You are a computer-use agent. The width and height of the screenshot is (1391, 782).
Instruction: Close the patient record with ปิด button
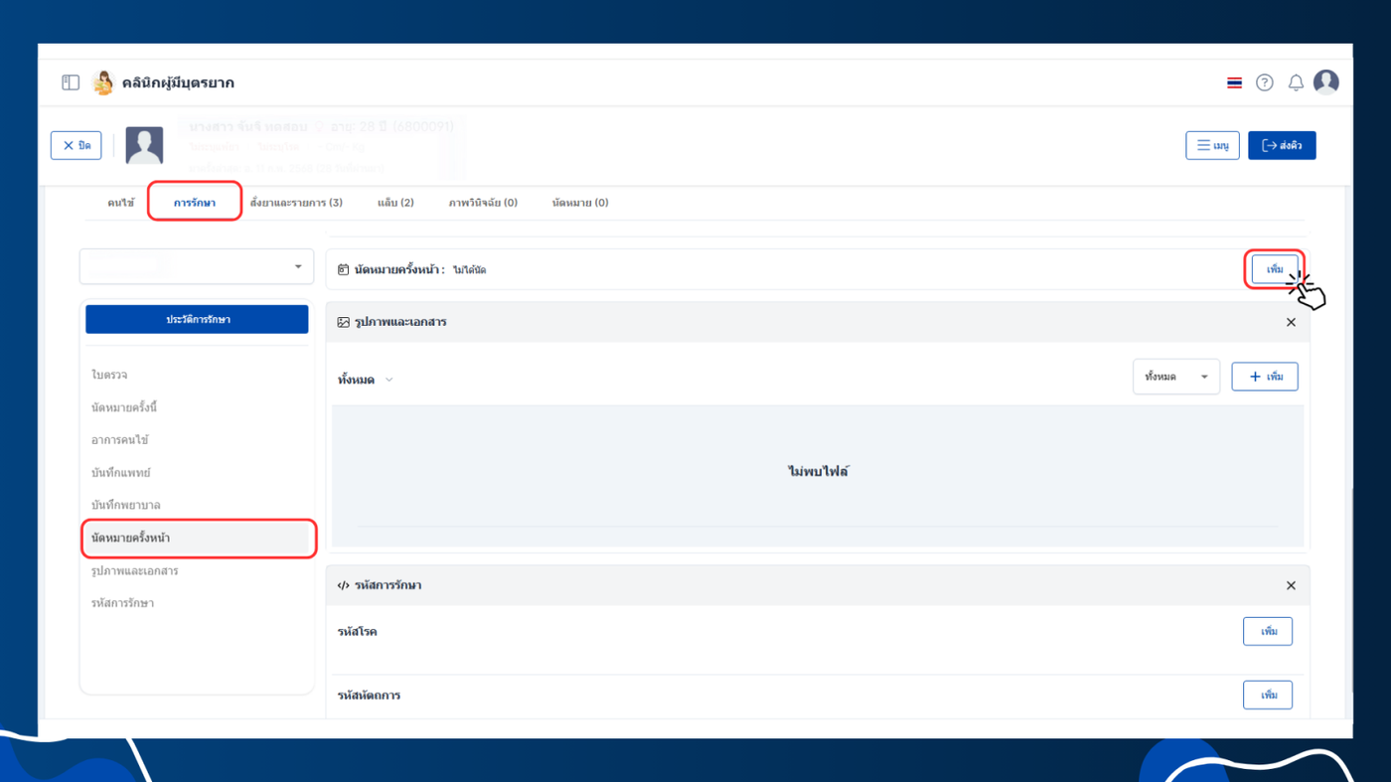[x=77, y=145]
